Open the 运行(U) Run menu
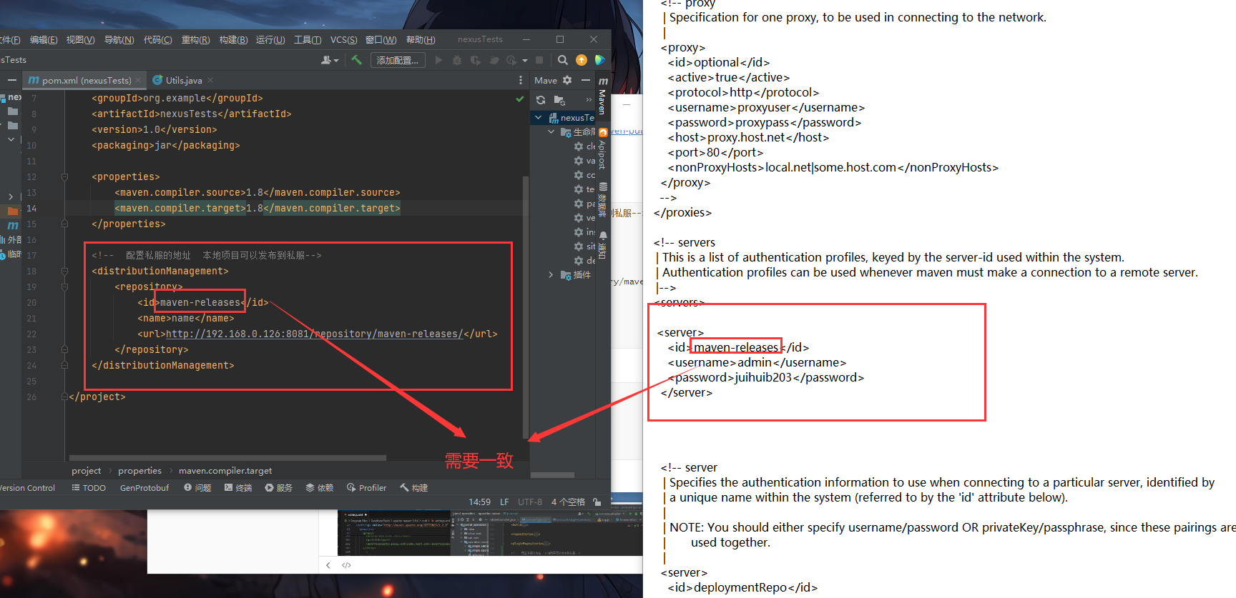The image size is (1236, 598). 270,39
